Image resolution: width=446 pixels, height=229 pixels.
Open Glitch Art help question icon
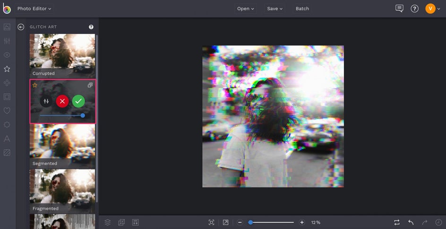(x=91, y=27)
